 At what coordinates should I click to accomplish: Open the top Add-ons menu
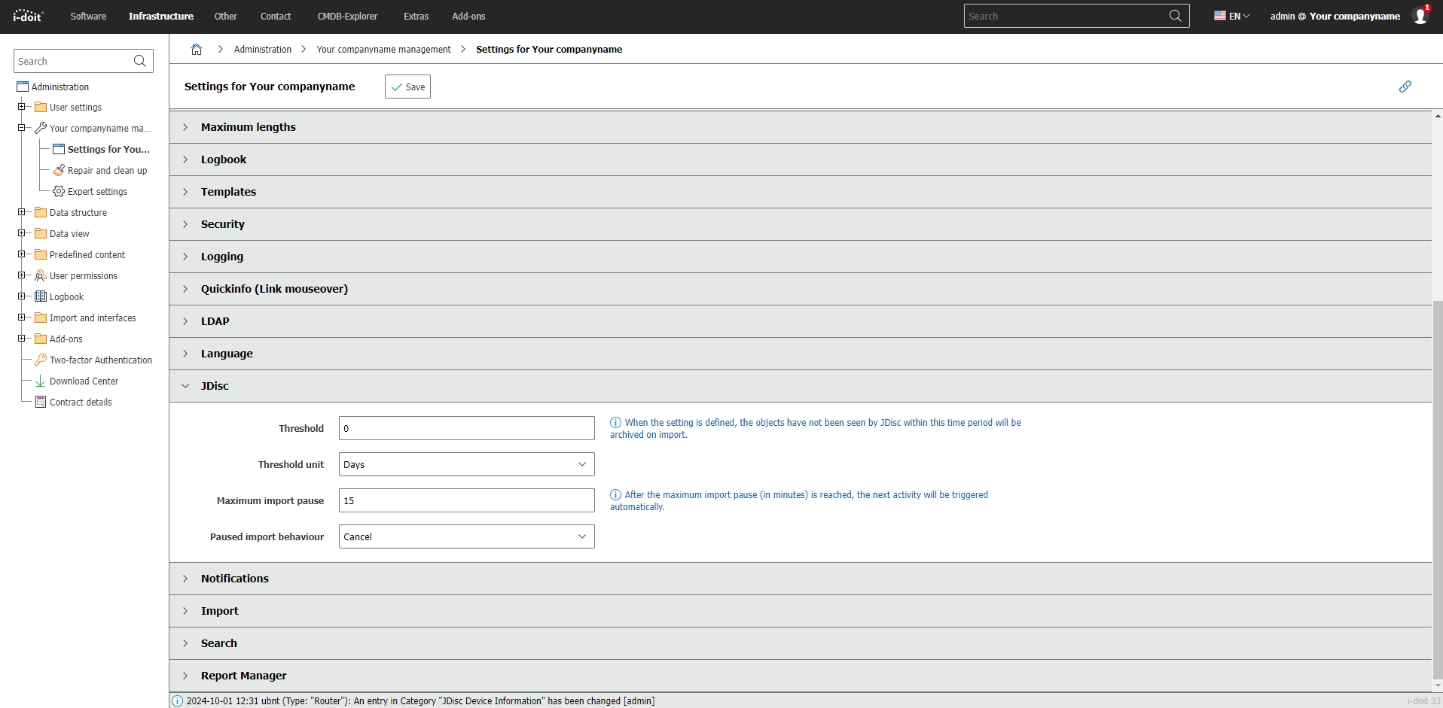click(x=468, y=16)
